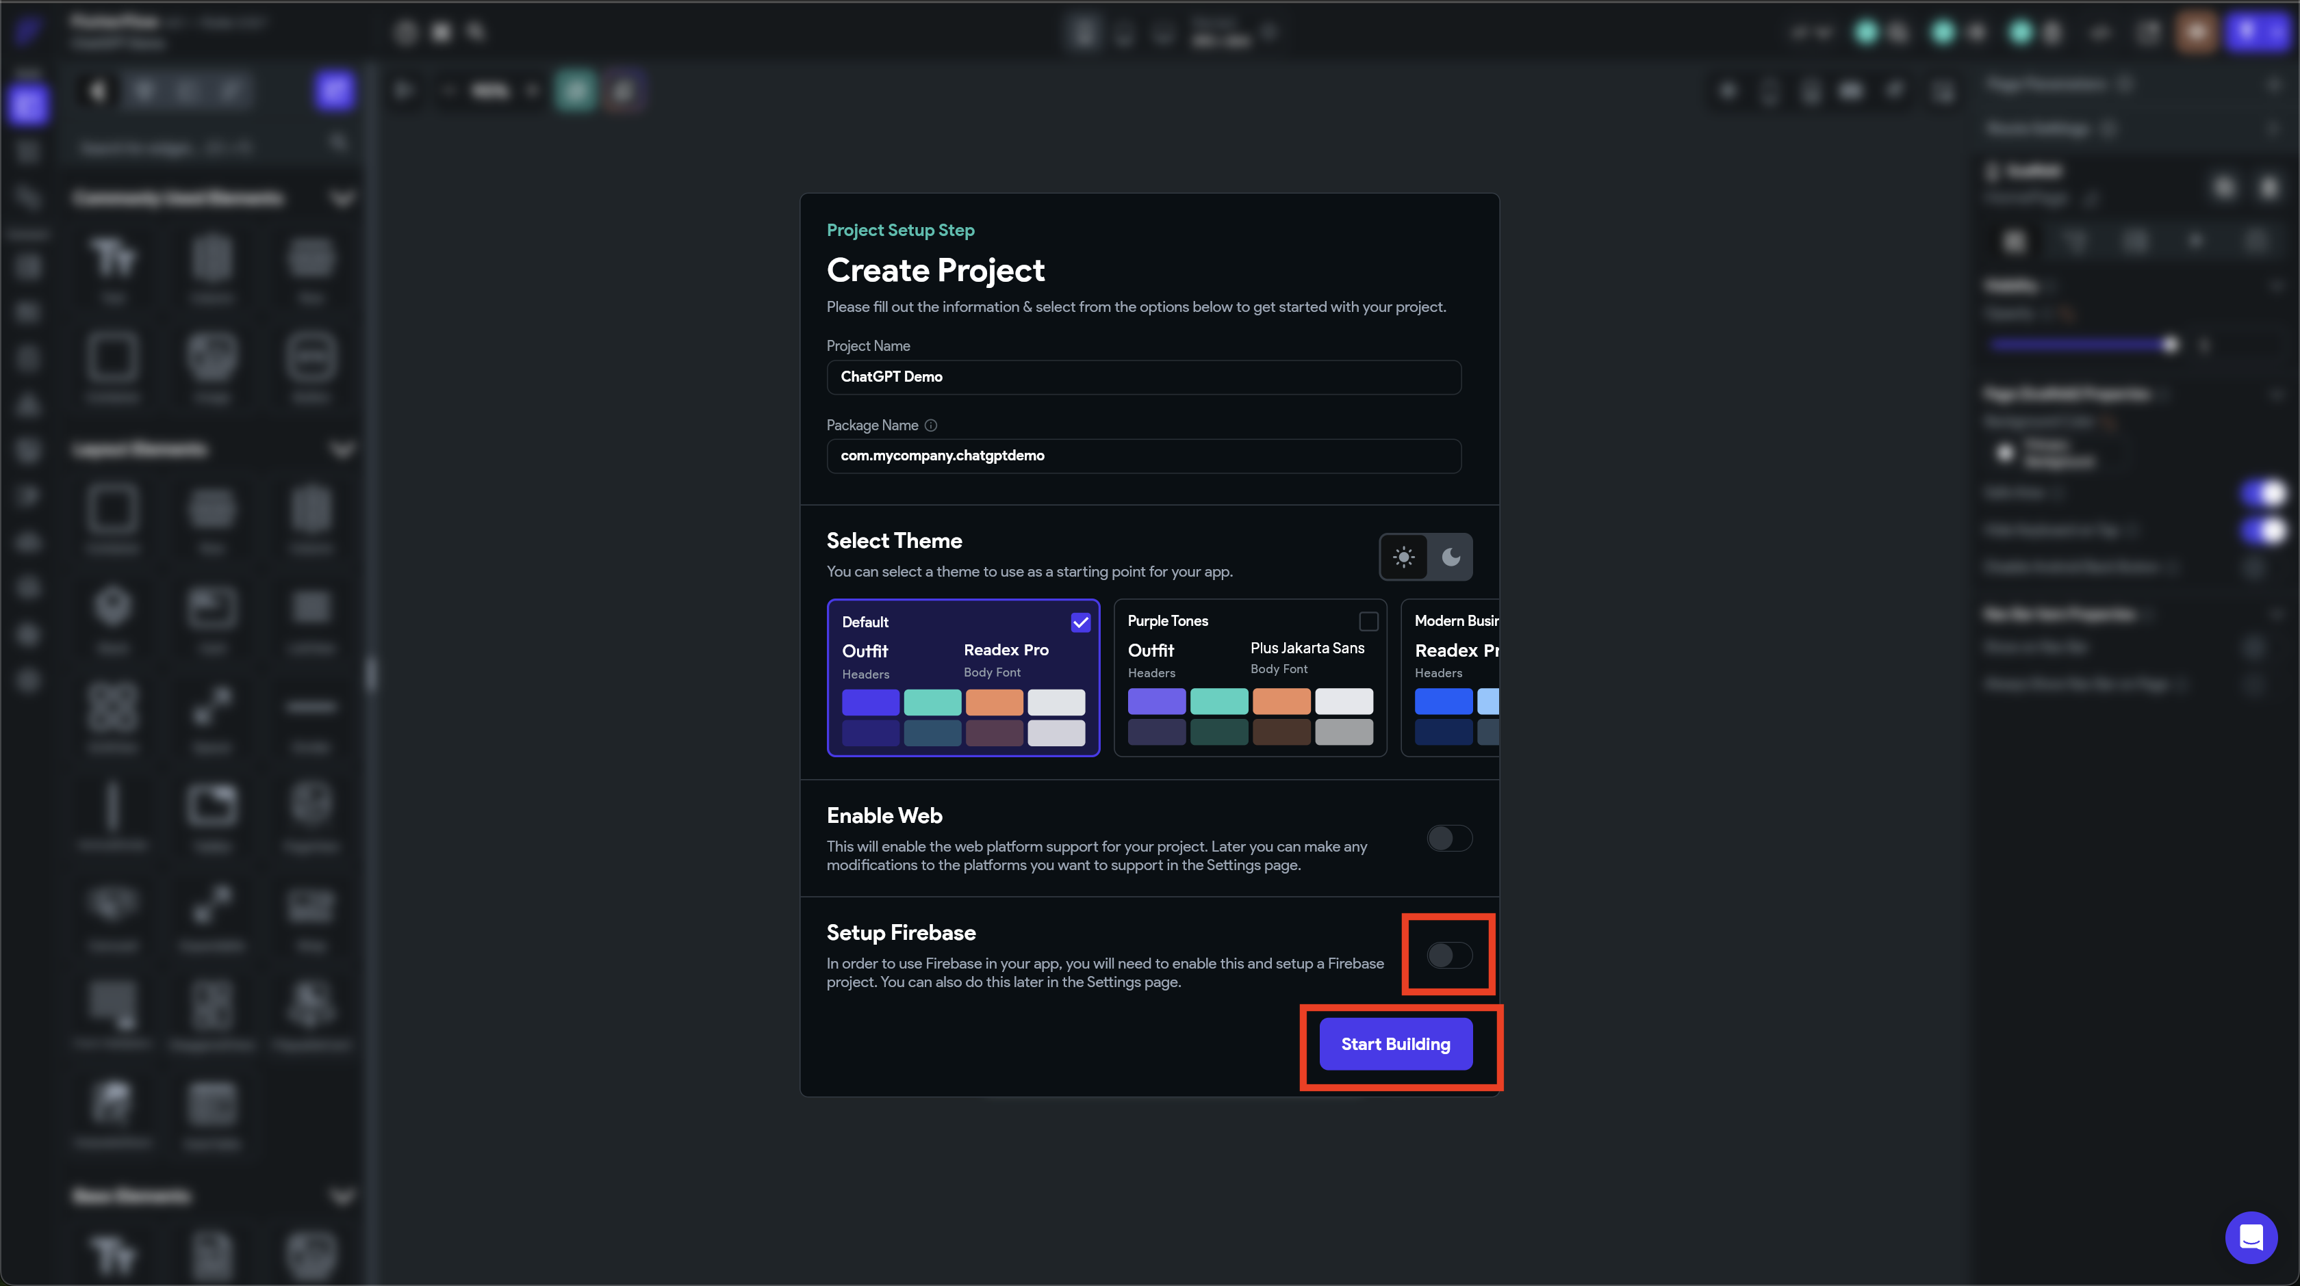Click the green canvas toolbar icon
2300x1286 pixels.
pos(576,90)
